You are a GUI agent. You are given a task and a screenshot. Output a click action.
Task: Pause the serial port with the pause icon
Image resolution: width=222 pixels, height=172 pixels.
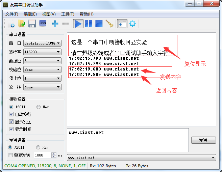tap(89, 24)
